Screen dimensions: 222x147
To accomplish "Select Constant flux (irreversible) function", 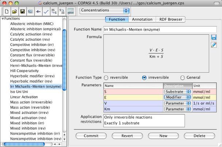I will point(32,55).
